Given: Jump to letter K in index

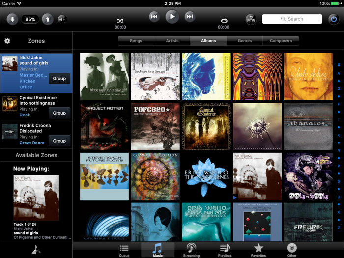Looking at the screenshot, I should pos(339,135).
